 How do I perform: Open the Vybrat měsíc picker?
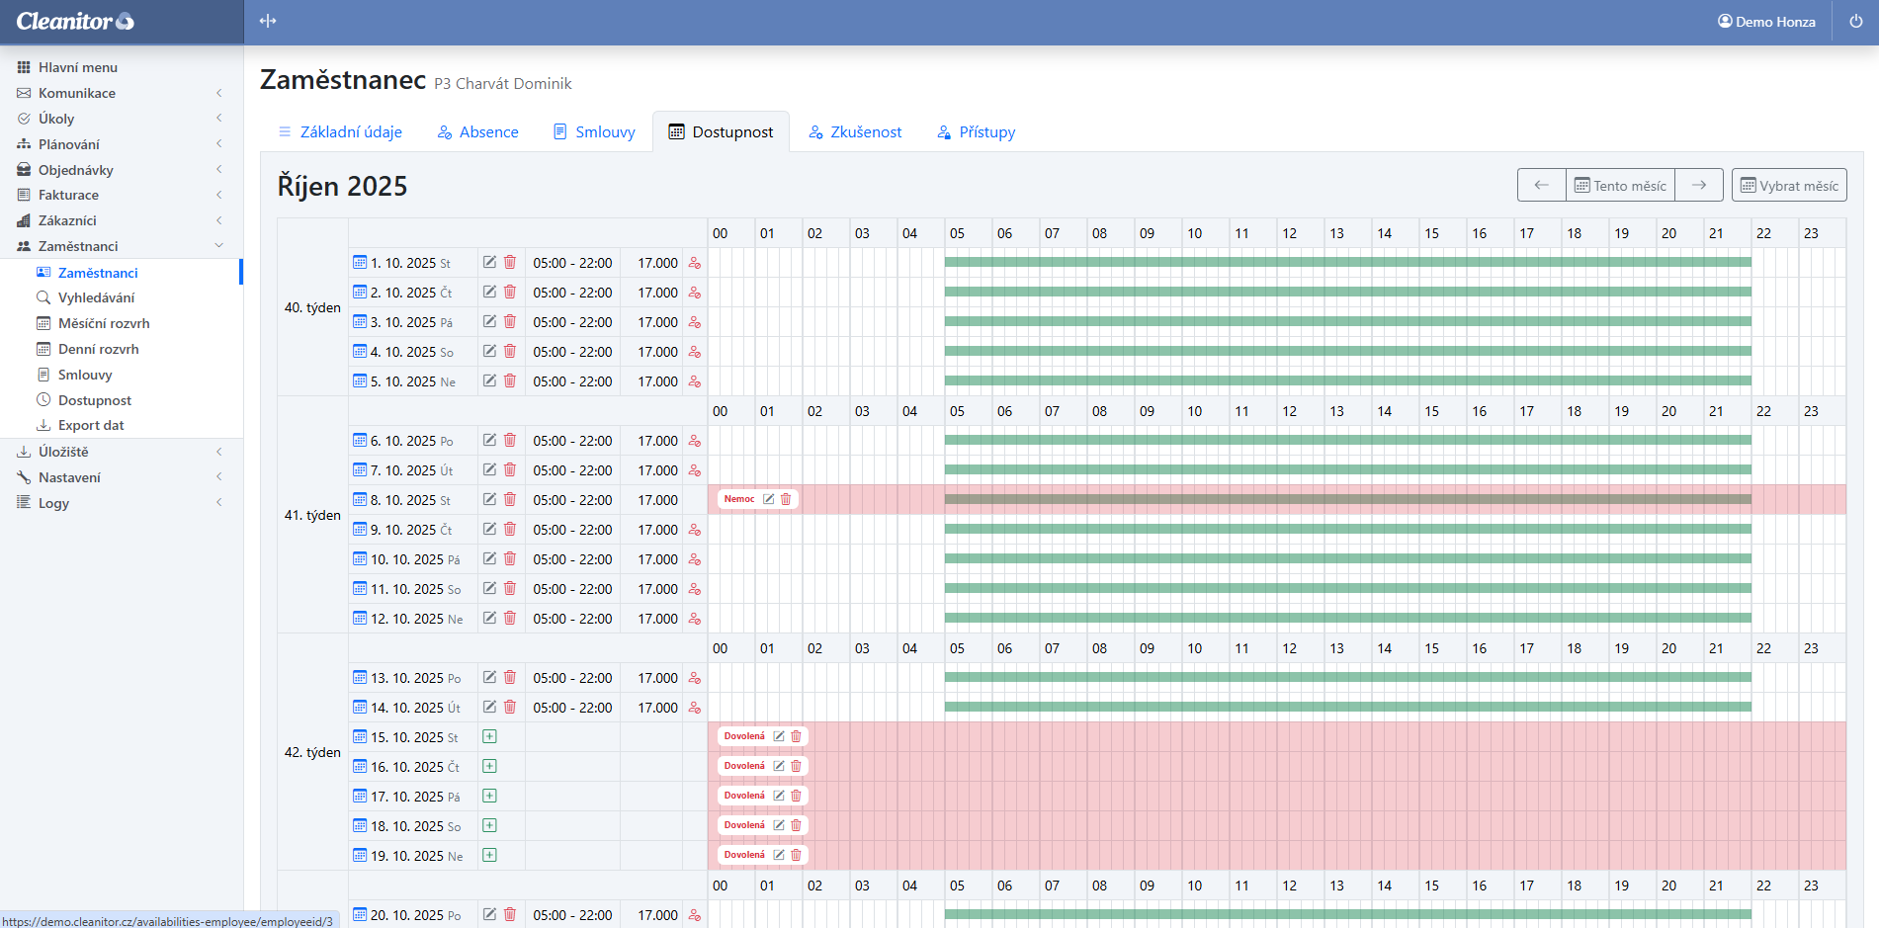click(x=1788, y=186)
